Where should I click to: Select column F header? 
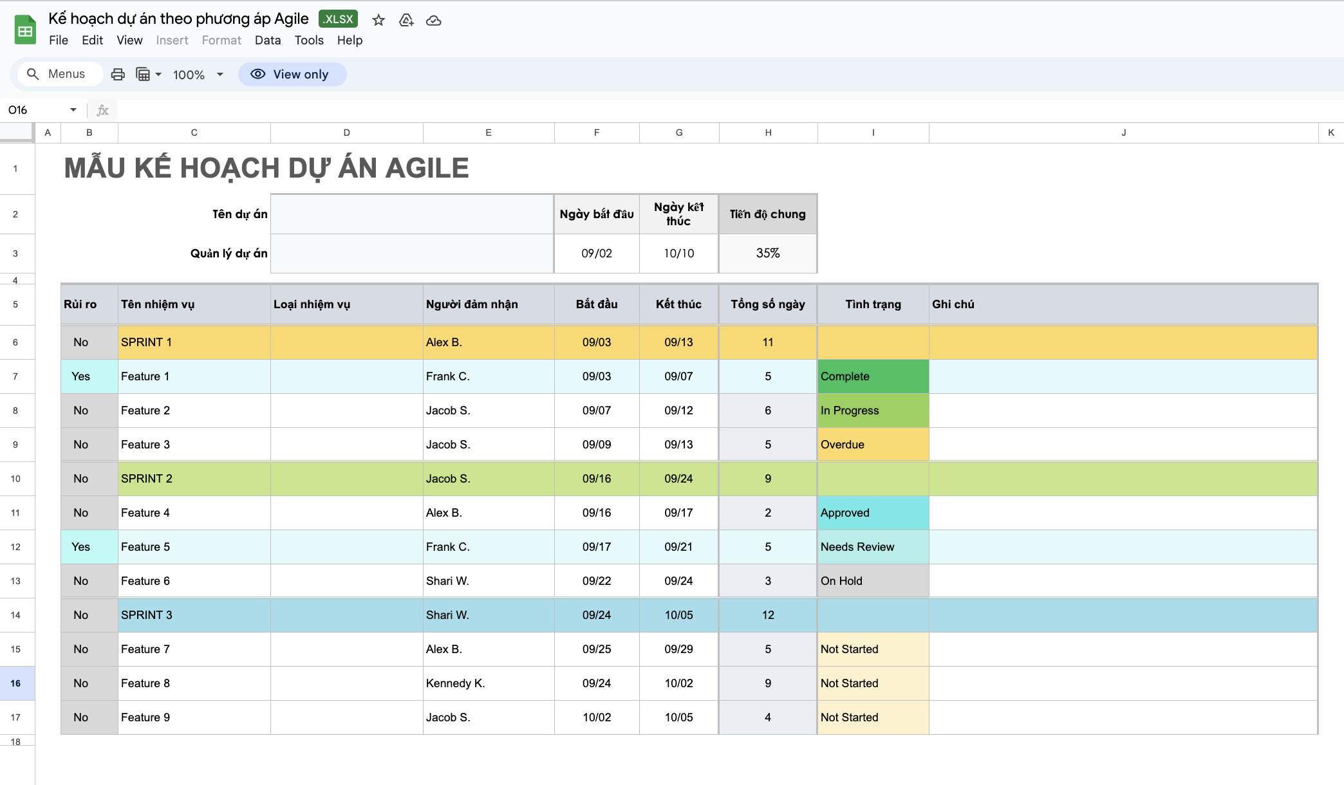(x=596, y=133)
